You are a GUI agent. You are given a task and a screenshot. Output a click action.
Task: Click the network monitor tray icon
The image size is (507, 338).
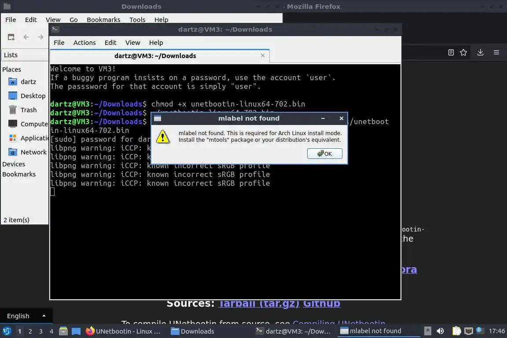click(x=469, y=331)
